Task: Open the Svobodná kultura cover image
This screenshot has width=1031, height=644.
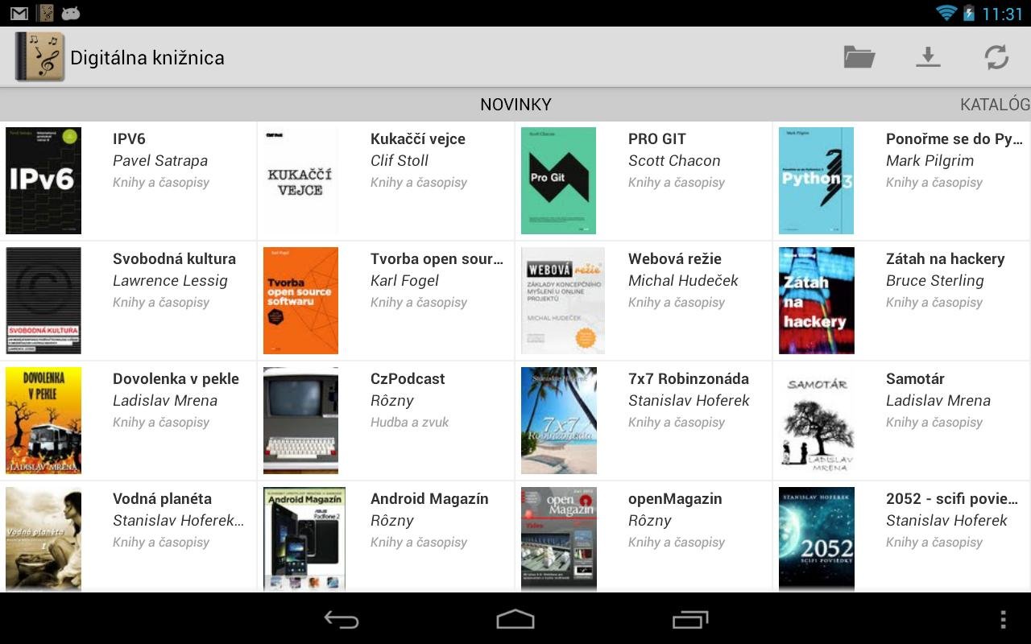Action: 43,300
